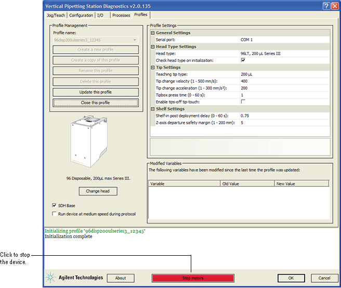Image resolution: width=341 pixels, height=288 pixels.
Task: Open the About dialog button
Action: click(121, 278)
